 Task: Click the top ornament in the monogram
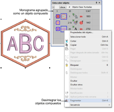[25, 29]
